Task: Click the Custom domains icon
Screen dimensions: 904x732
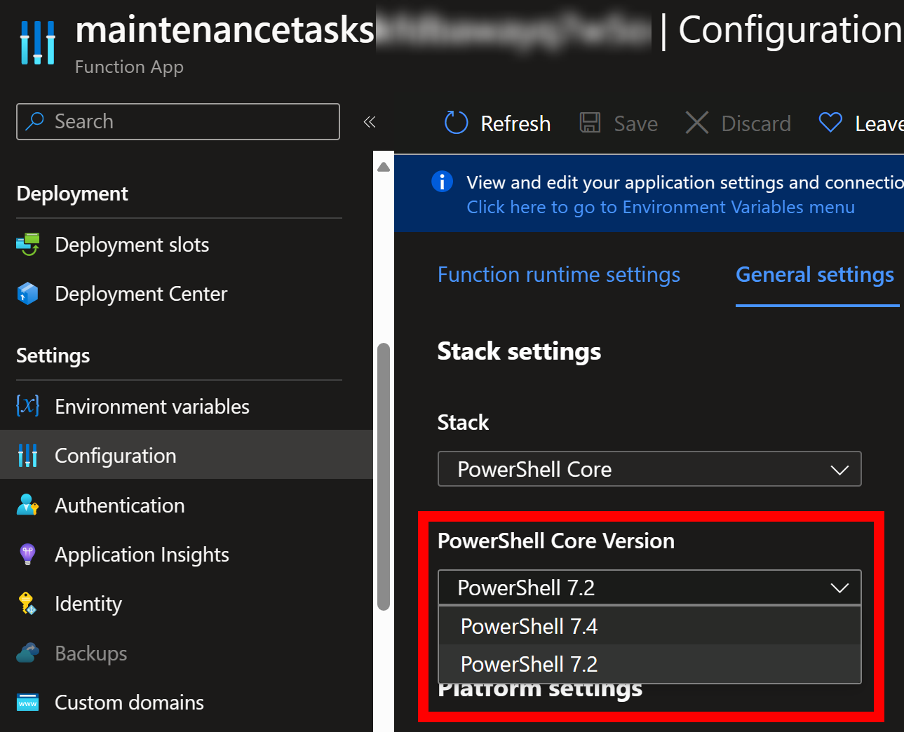Action: (x=28, y=702)
